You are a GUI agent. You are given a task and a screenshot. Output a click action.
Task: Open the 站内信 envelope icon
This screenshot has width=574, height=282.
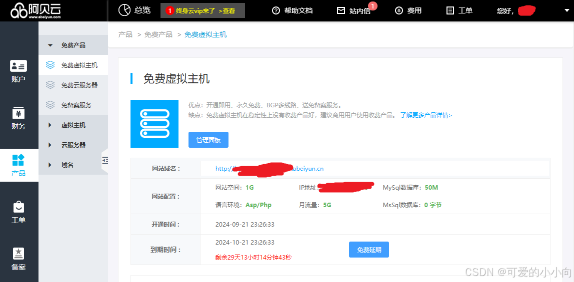point(341,10)
